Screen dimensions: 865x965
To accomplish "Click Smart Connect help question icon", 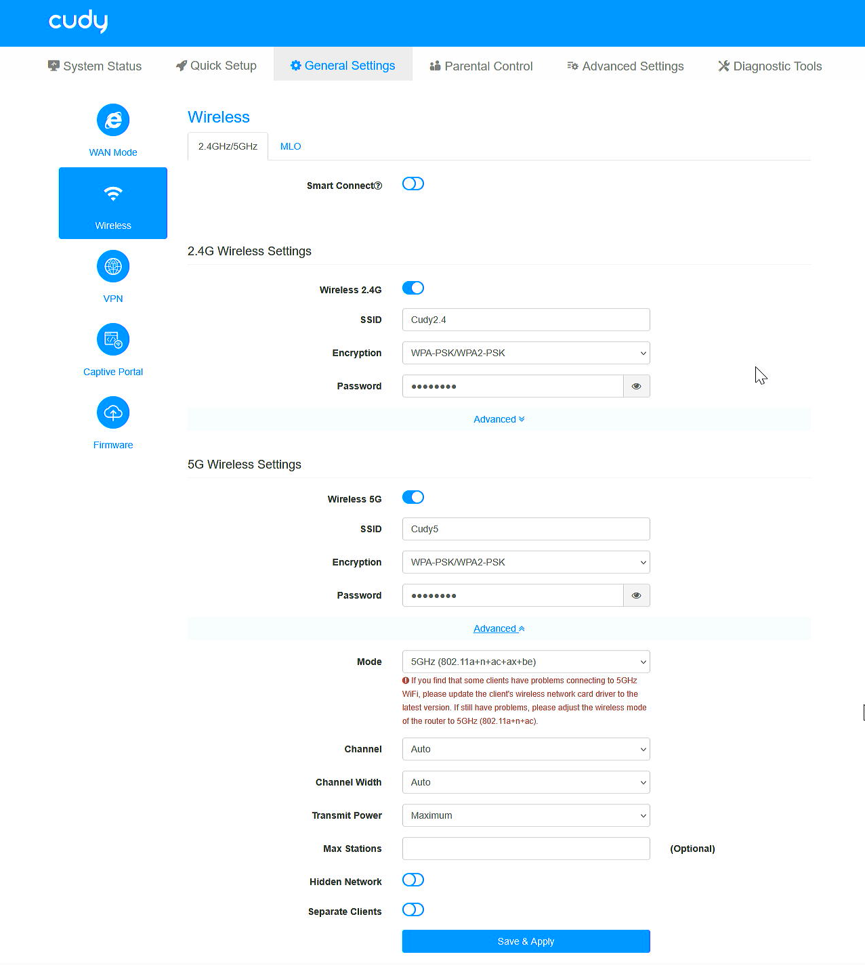I will click(x=378, y=186).
